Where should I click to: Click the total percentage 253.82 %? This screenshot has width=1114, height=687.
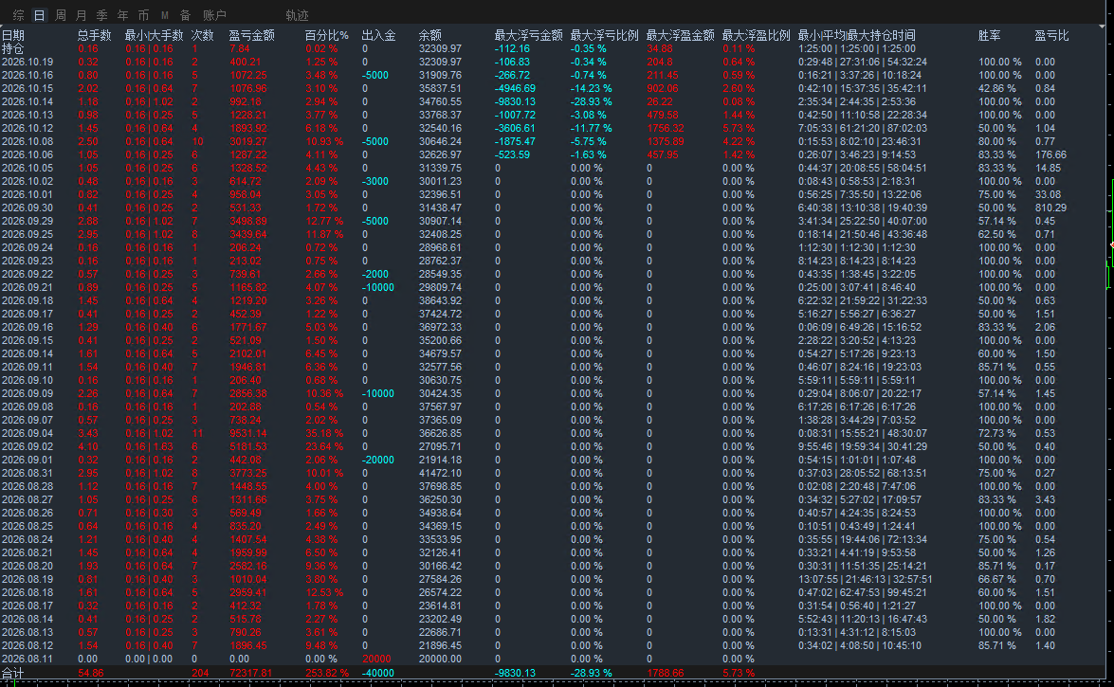pyautogui.click(x=327, y=673)
